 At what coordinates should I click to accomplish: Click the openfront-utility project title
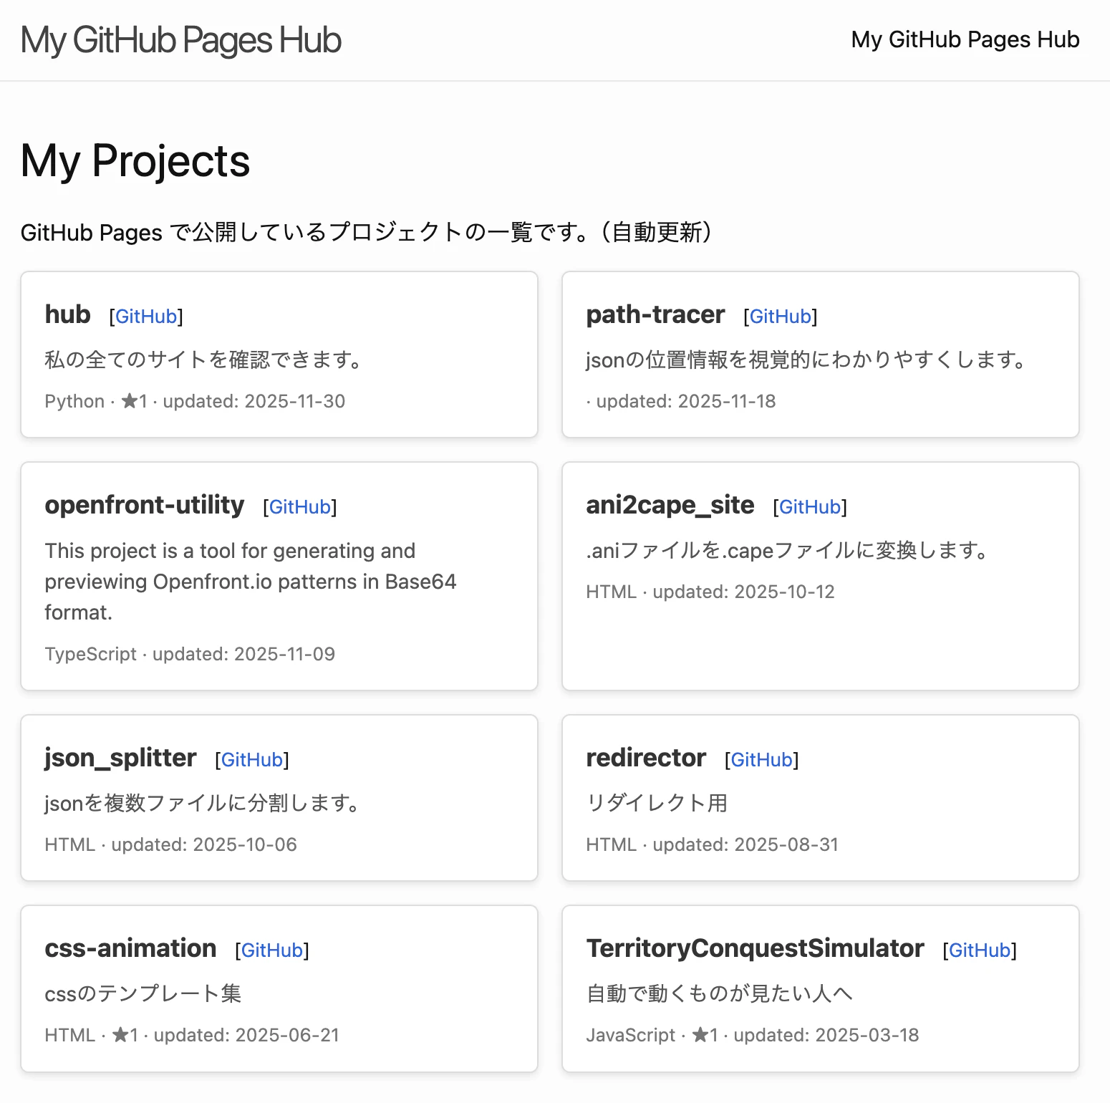(145, 505)
